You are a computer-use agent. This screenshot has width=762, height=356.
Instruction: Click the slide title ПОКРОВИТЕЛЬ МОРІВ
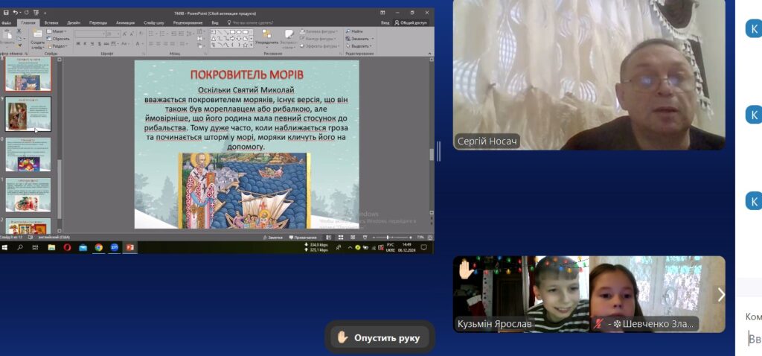point(246,75)
